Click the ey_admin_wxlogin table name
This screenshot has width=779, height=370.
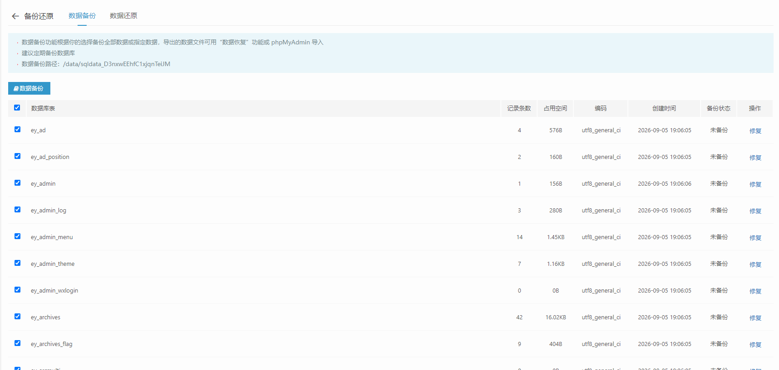click(x=54, y=291)
